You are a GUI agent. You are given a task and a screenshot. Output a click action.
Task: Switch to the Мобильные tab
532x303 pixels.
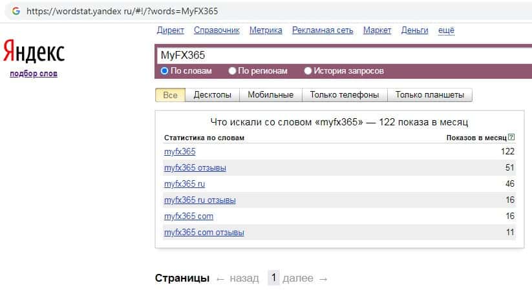pos(270,95)
